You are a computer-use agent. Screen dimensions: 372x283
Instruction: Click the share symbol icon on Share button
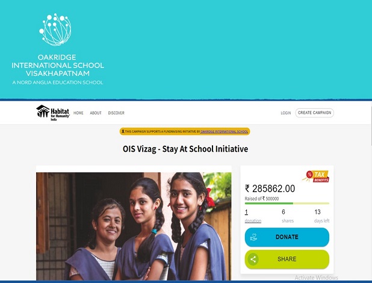tap(253, 259)
